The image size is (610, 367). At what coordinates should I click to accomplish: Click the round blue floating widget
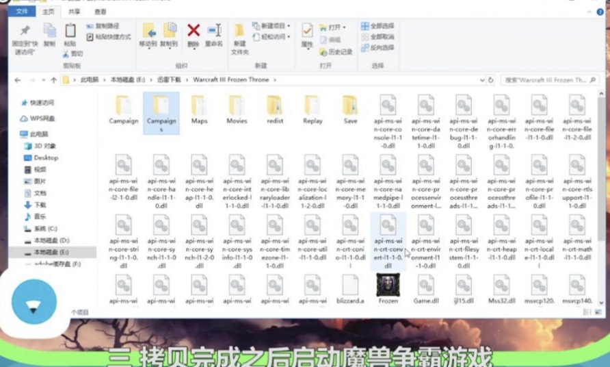coord(34,301)
